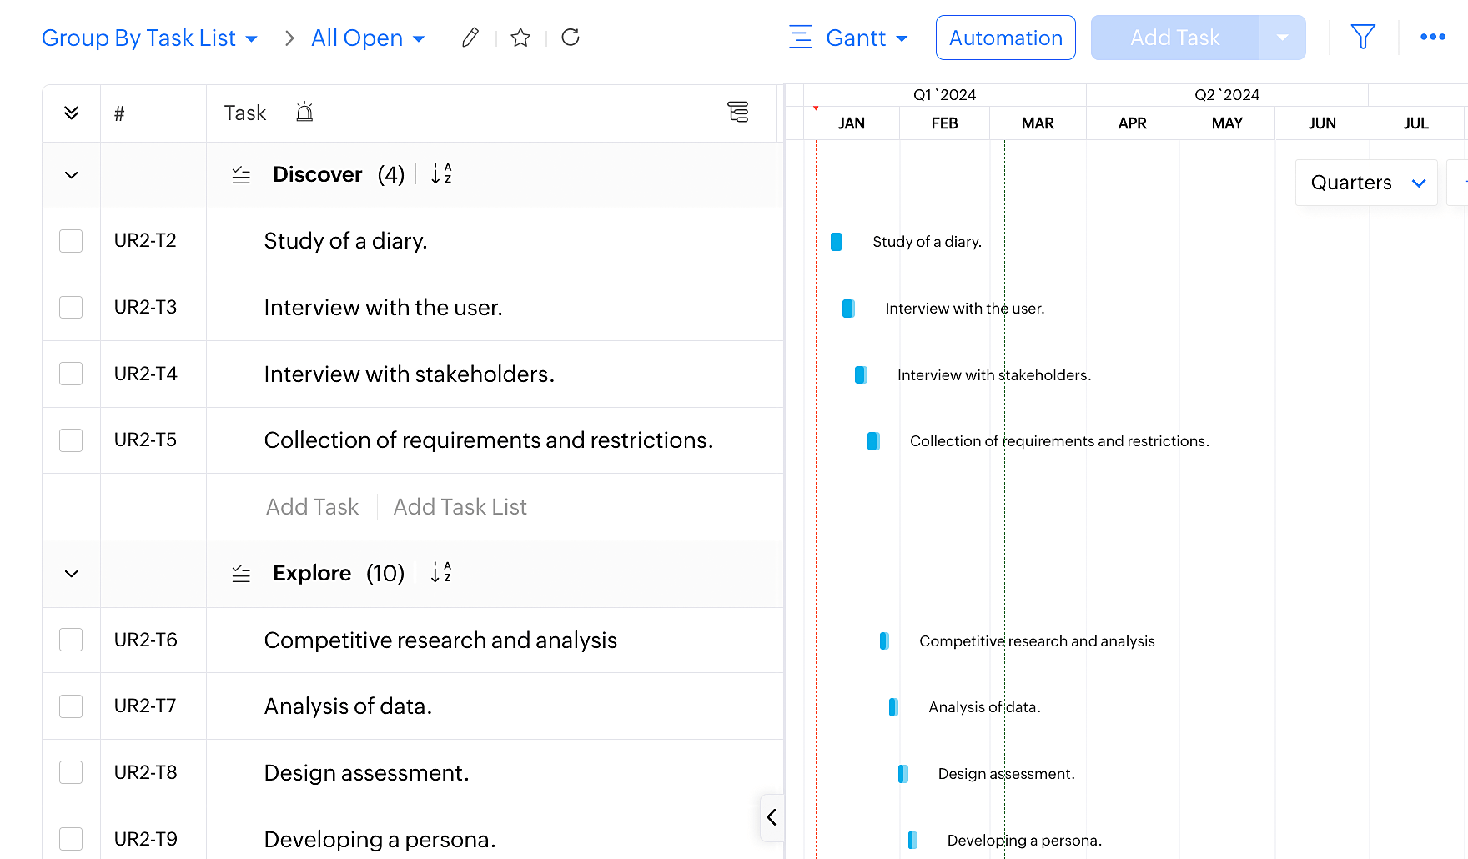Click Add Task List link under Discover
This screenshot has height=859, width=1468.
pyautogui.click(x=460, y=507)
